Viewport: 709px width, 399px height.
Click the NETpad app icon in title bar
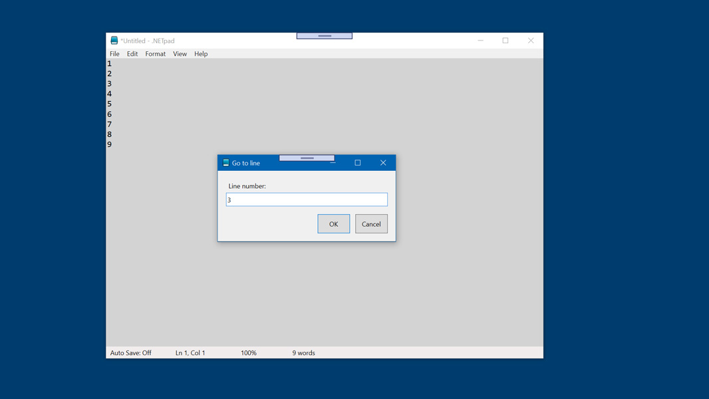[x=114, y=41]
